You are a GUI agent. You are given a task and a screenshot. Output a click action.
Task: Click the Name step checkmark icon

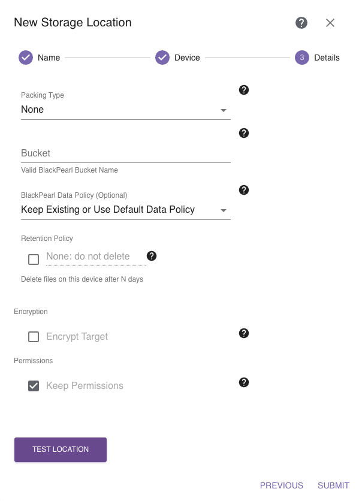pos(26,58)
